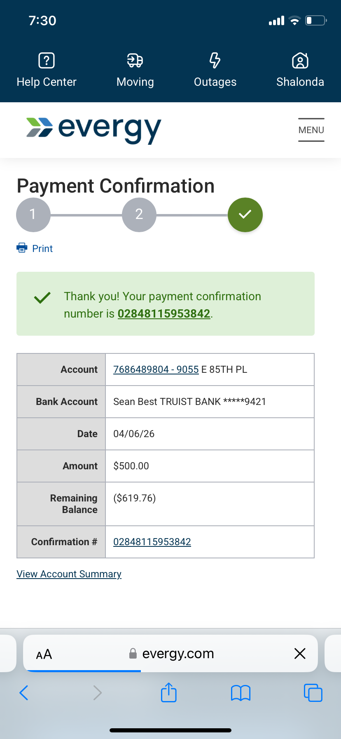Viewport: 341px width, 739px height.
Task: Click the Print link
Action: (42, 249)
